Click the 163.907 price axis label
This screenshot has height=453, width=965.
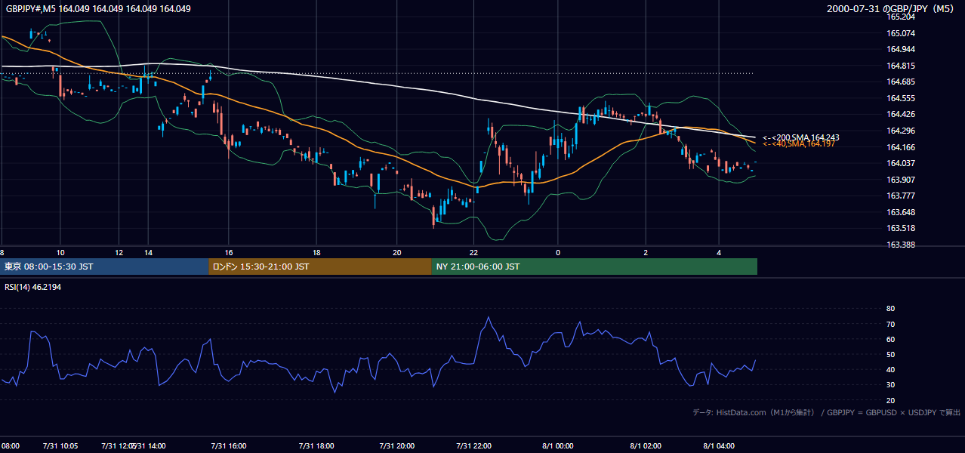click(x=901, y=180)
